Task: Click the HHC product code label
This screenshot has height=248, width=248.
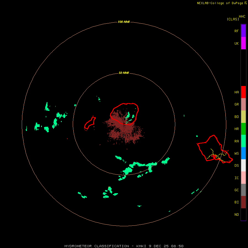Action: tap(242, 17)
